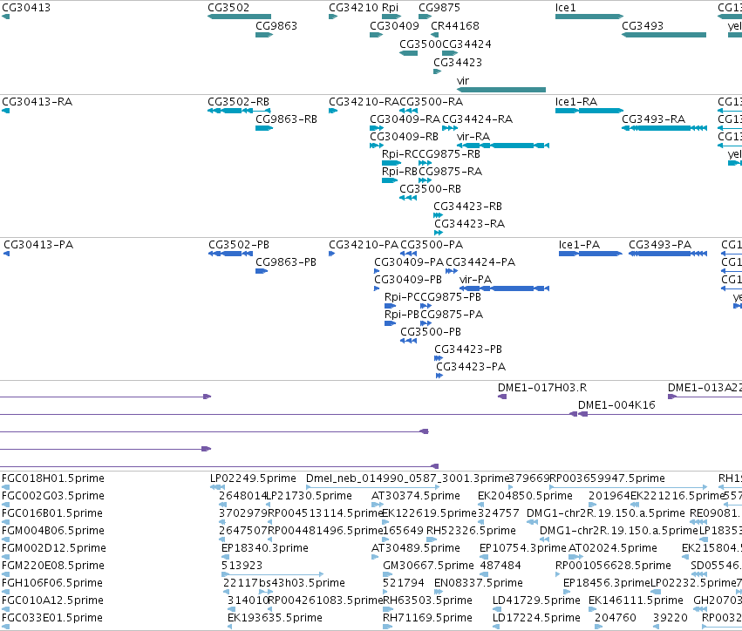Click protein CG9863-PB
This screenshot has height=631, width=742.
click(286, 262)
